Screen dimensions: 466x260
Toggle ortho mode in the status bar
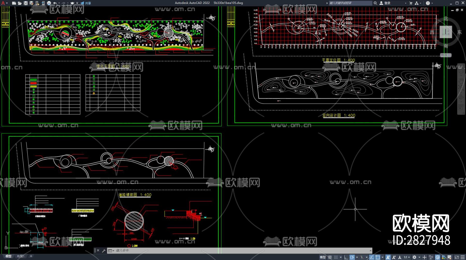click(346, 257)
